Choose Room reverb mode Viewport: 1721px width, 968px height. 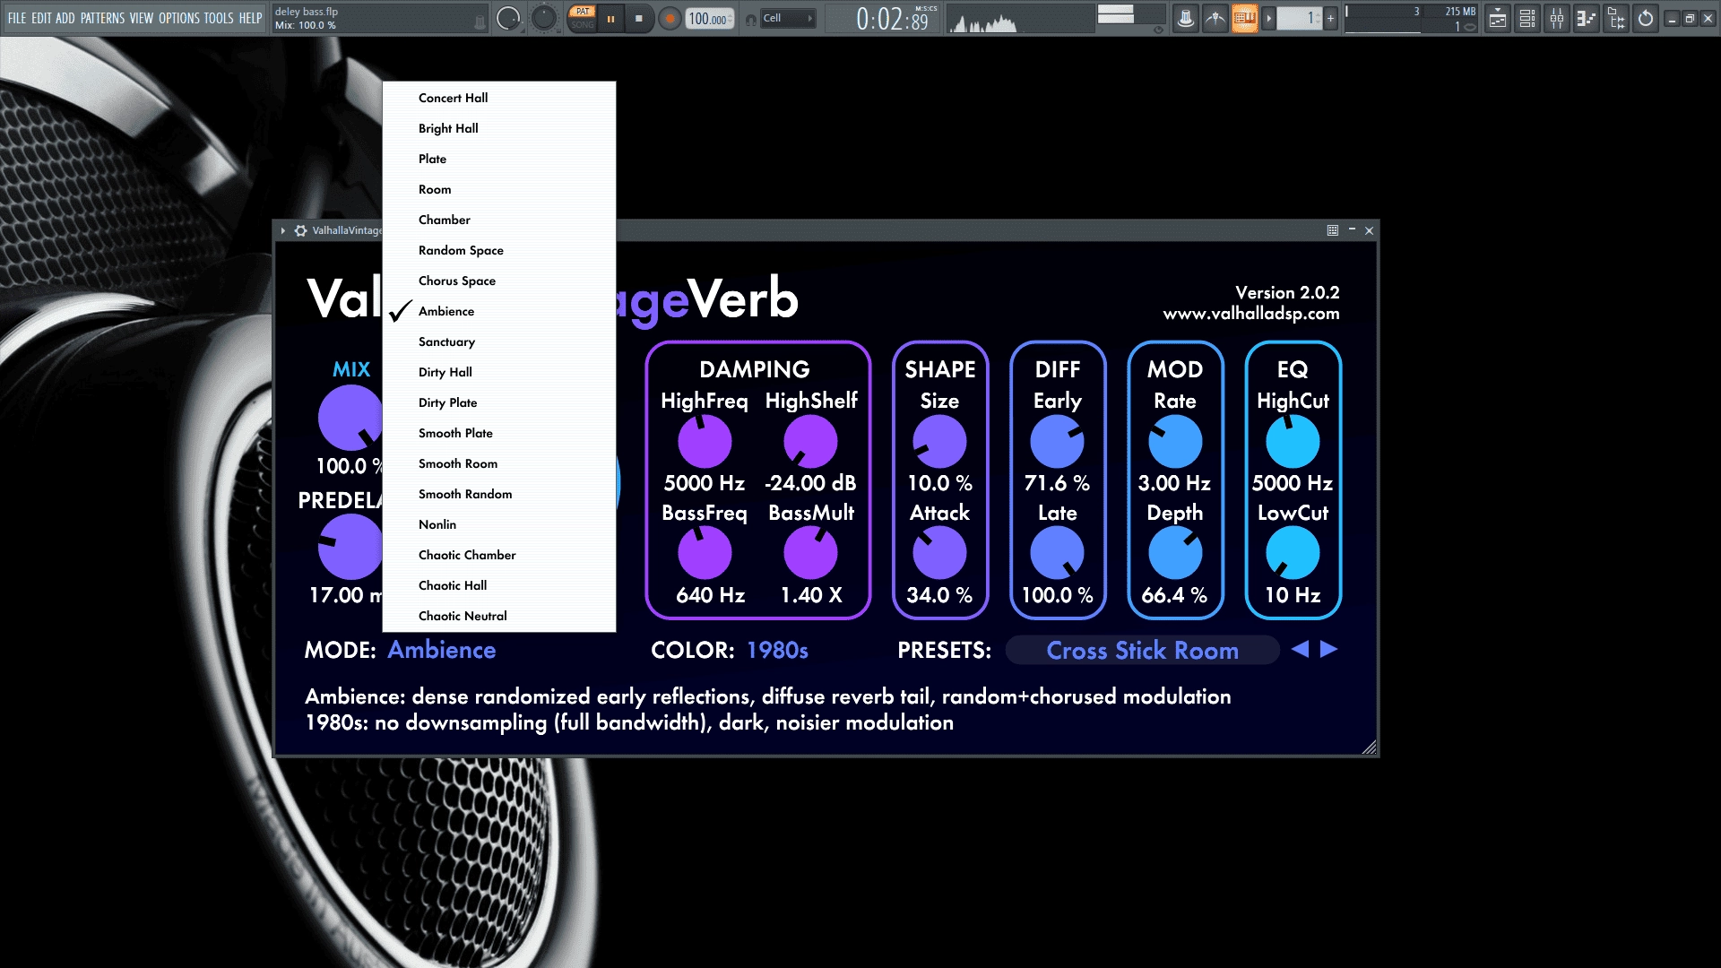pyautogui.click(x=499, y=189)
